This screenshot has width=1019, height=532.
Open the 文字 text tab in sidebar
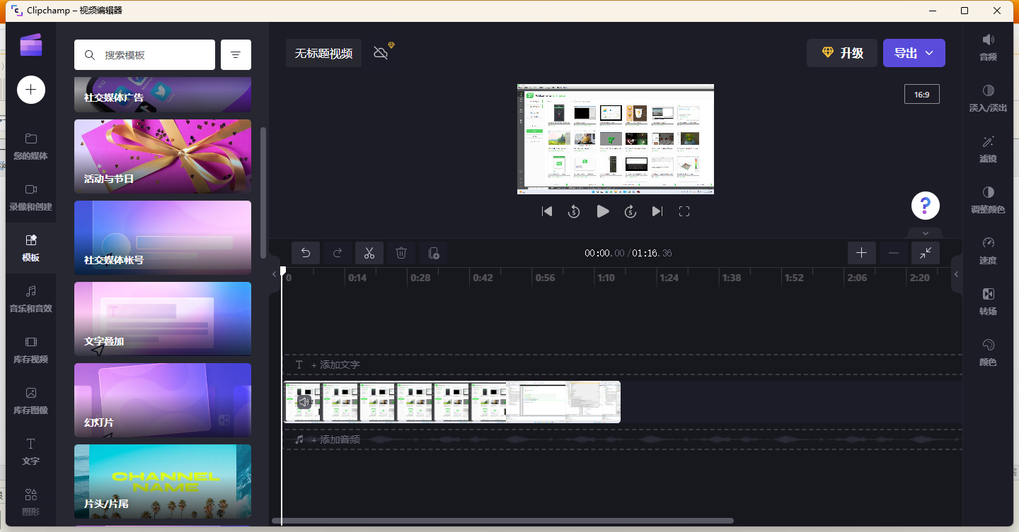pos(30,451)
